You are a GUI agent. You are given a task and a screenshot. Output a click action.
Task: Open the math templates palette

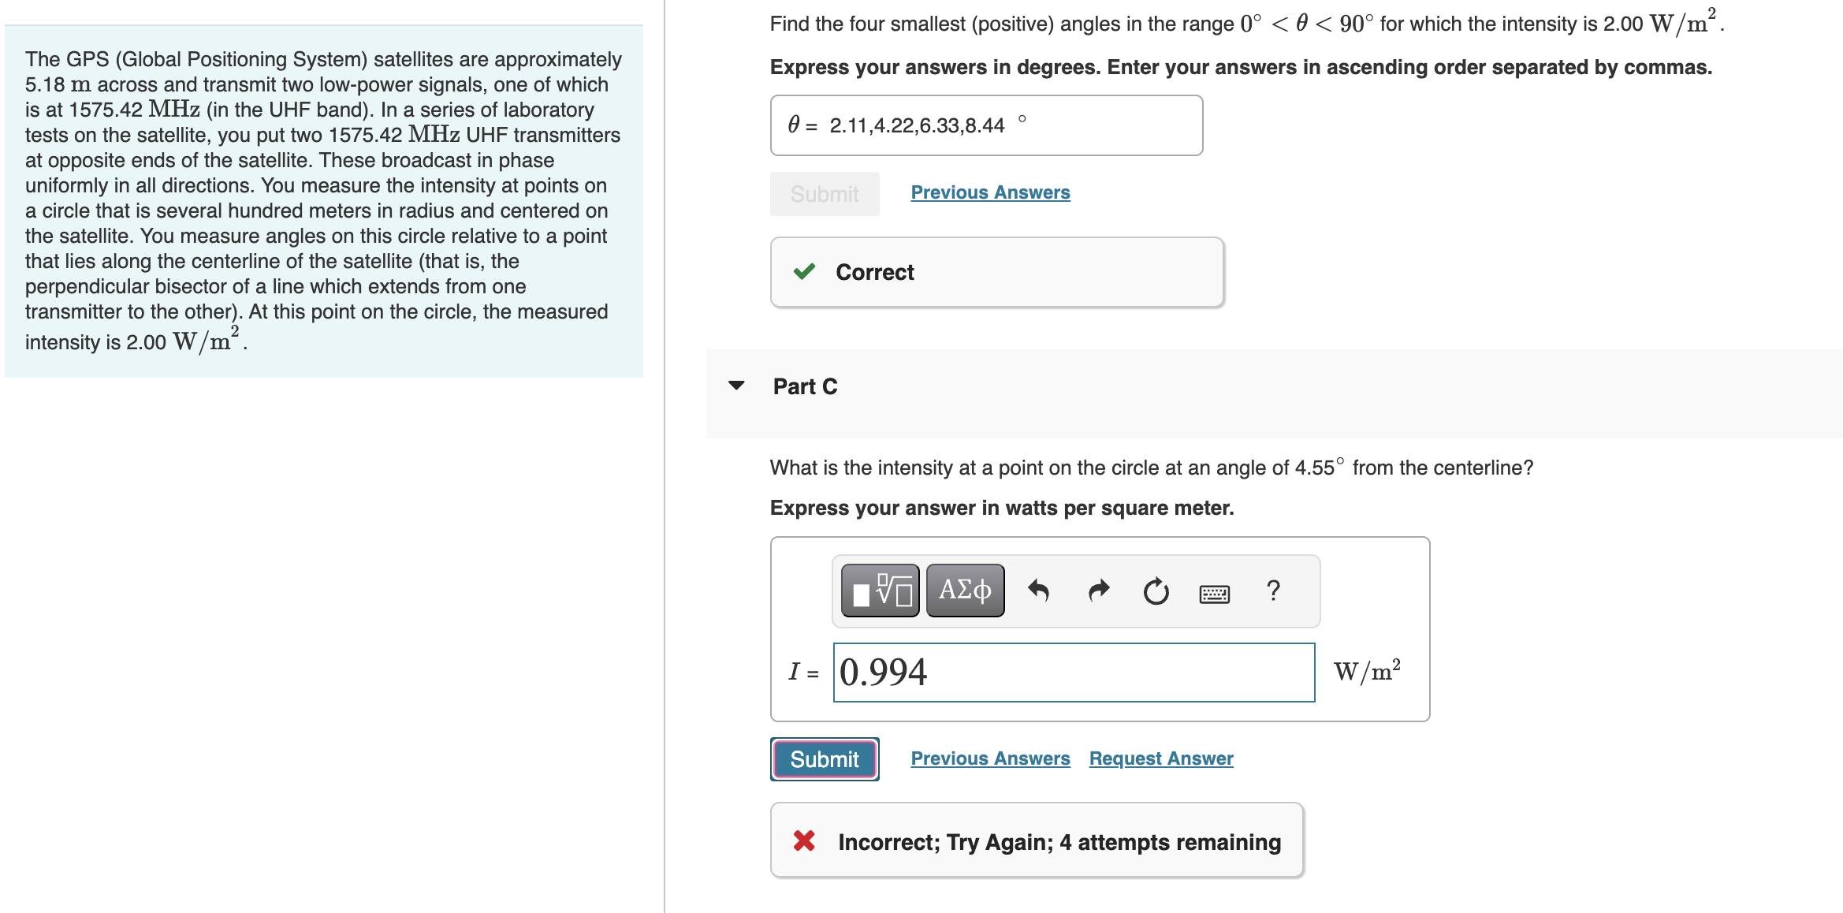click(x=879, y=590)
